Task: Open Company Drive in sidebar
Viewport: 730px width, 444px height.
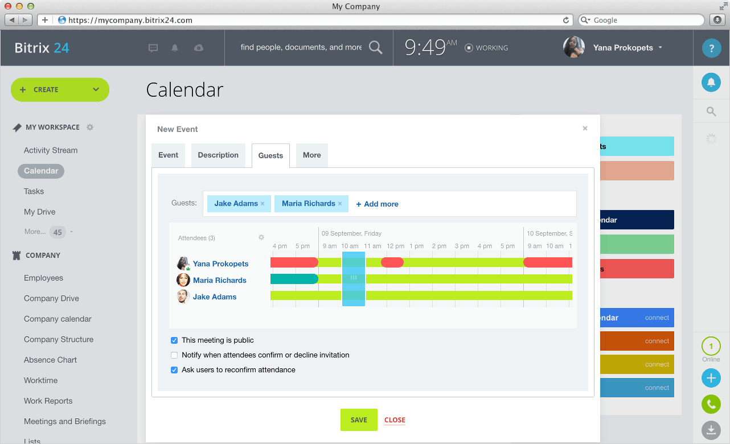Action: [x=51, y=298]
